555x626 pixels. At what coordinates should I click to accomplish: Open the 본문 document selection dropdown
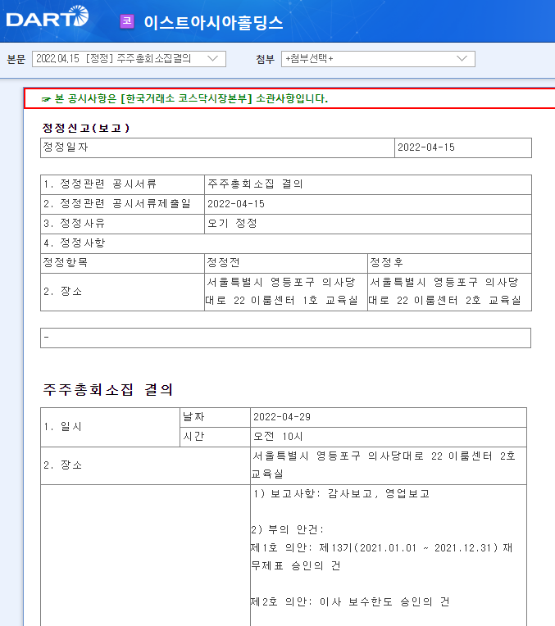click(x=129, y=59)
